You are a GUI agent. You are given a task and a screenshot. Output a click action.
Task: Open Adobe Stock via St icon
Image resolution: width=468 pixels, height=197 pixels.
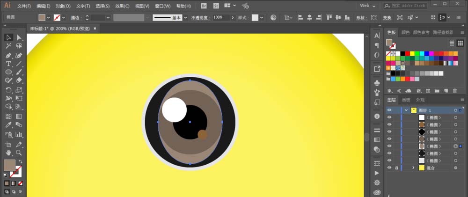click(x=215, y=6)
